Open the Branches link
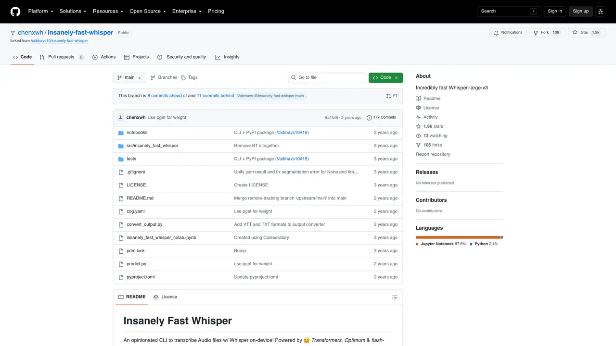 (164, 77)
